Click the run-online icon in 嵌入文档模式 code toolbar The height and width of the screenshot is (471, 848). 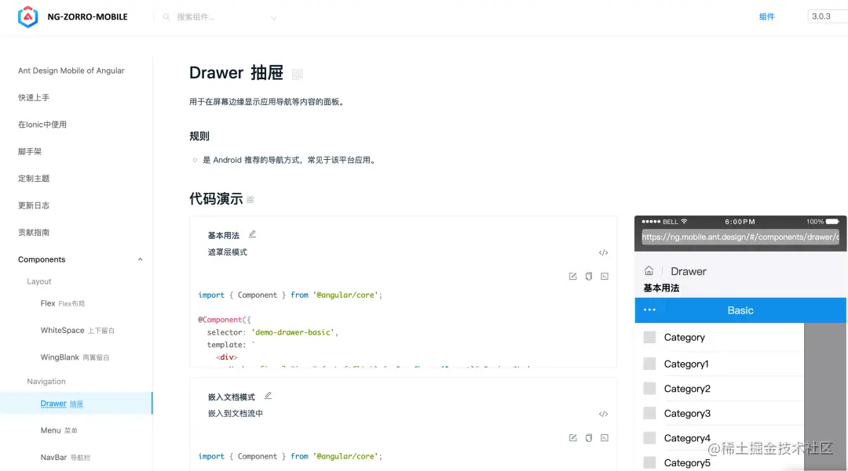pyautogui.click(x=605, y=437)
